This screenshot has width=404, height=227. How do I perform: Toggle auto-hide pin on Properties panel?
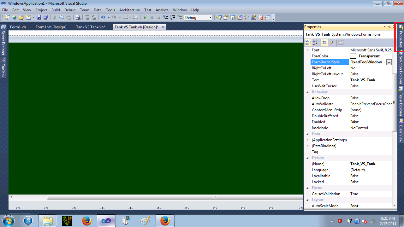(390, 27)
